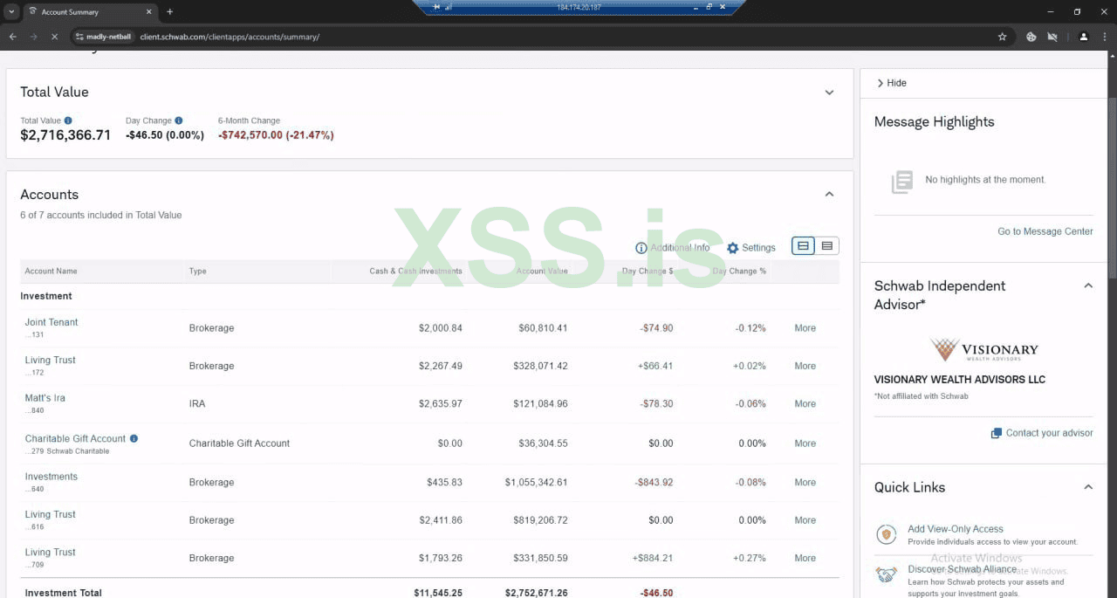The image size is (1117, 598).
Task: Open More menu for Investments ...640
Action: coord(805,482)
